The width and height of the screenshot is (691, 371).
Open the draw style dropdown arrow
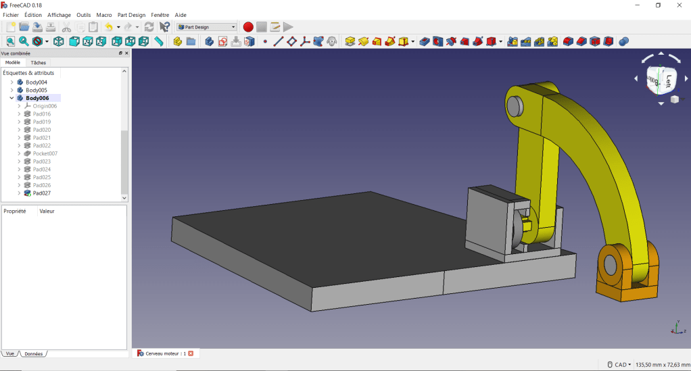point(47,42)
